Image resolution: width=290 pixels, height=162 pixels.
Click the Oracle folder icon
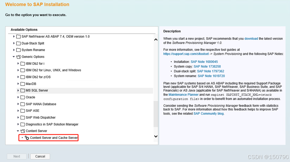pyautogui.click(x=22, y=97)
